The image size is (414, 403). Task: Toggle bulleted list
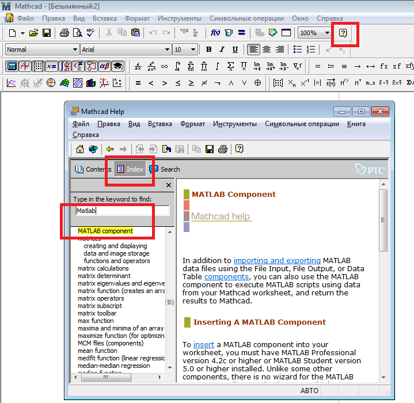298,50
